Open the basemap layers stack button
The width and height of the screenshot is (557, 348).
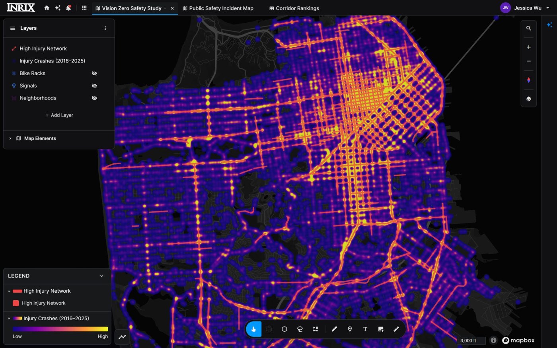point(528,99)
